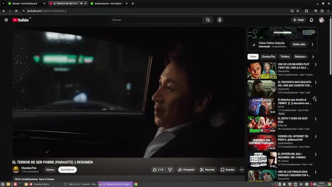Open ChoninoThe channel avatar

pyautogui.click(x=16, y=170)
